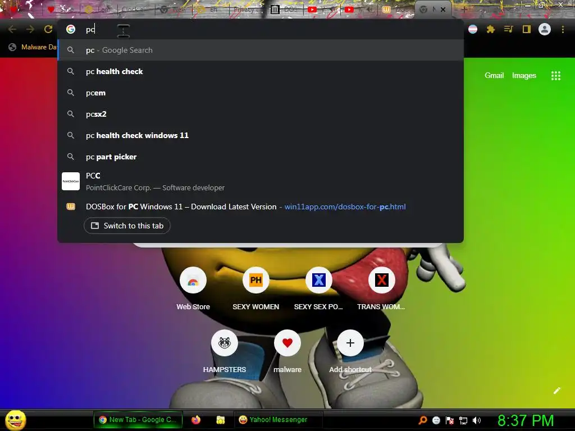
Task: Open Yahoo! Messenger taskbar button
Action: 278,420
